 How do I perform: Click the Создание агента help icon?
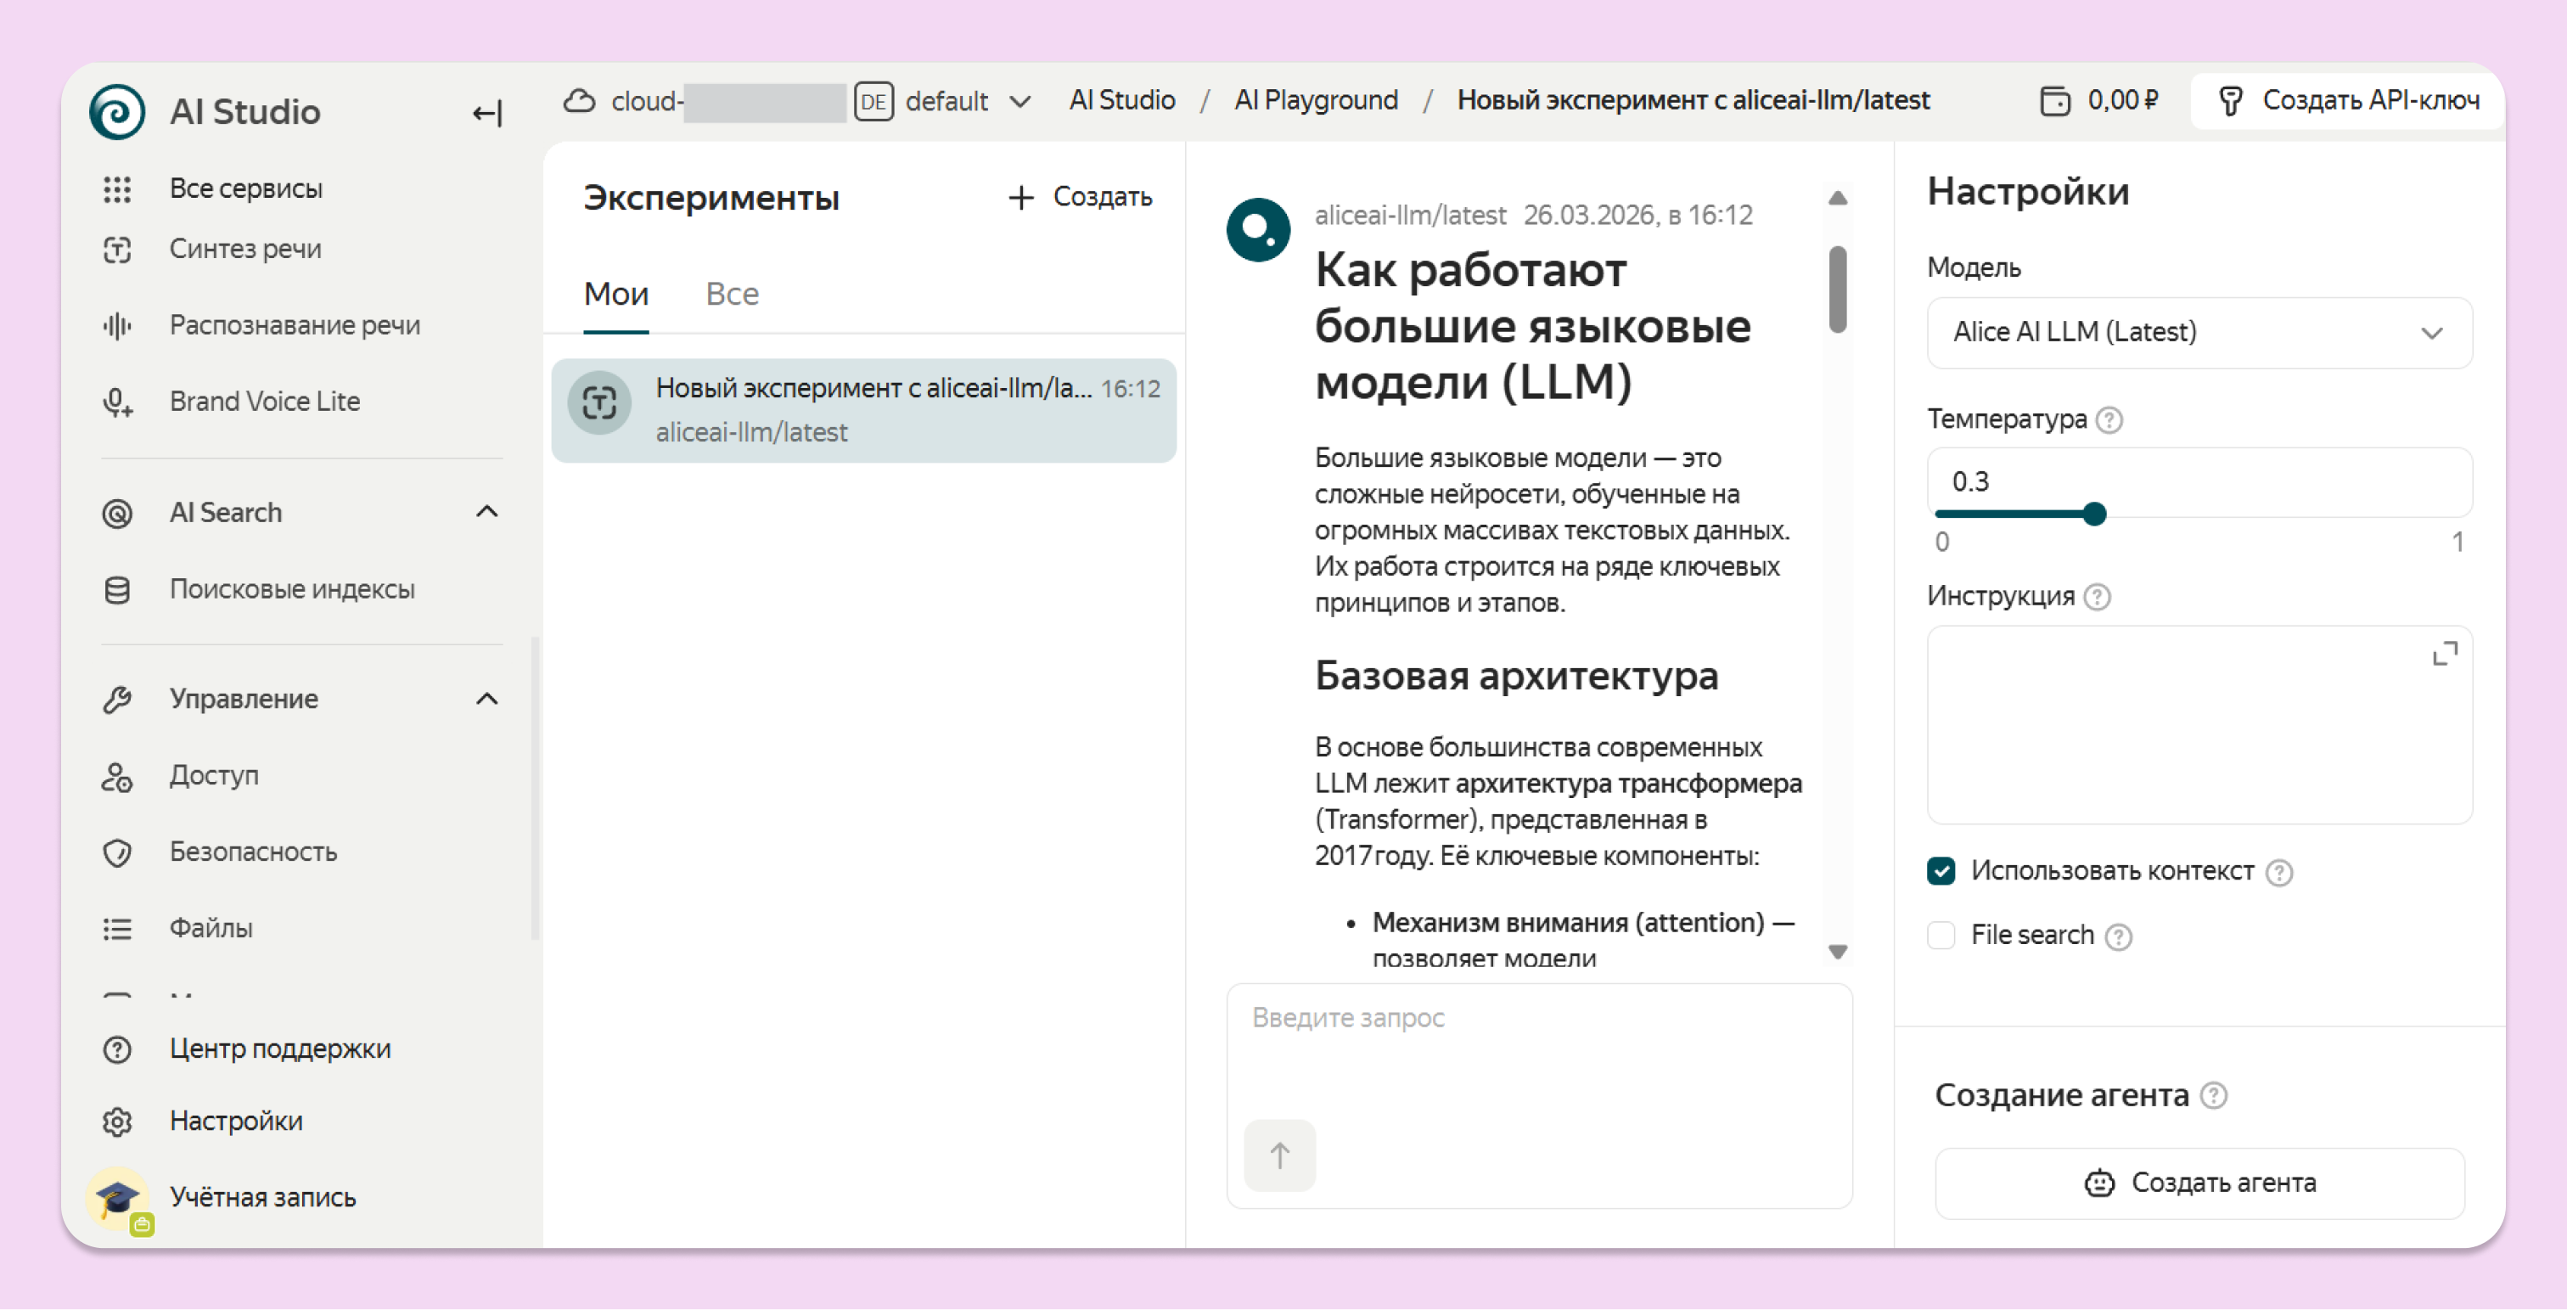pos(2213,1096)
